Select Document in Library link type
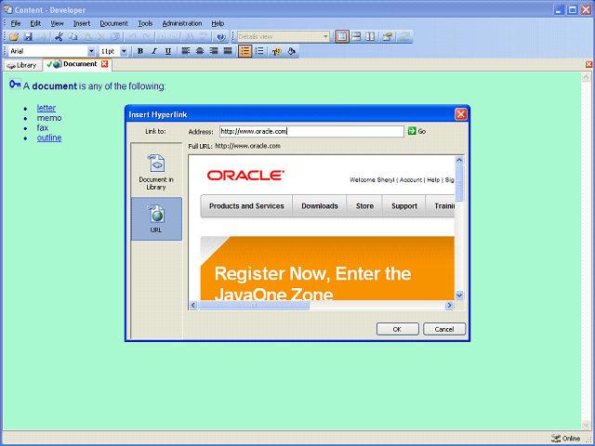This screenshot has width=595, height=446. coord(156,171)
